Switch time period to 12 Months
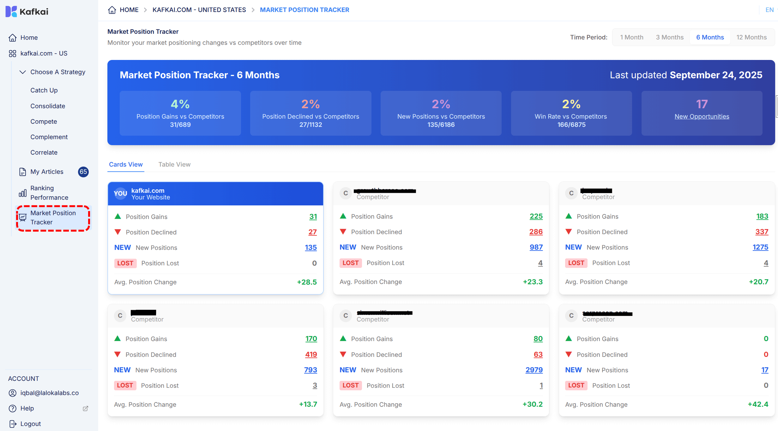This screenshot has height=431, width=778. [751, 37]
